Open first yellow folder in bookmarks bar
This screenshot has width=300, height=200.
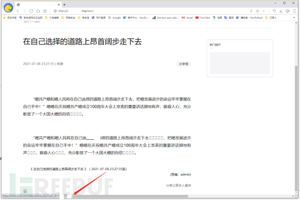click(x=52, y=17)
